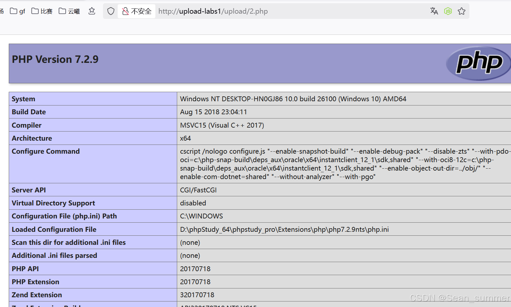
Task: Click the 不安全 insecure connection indicator
Action: point(137,11)
